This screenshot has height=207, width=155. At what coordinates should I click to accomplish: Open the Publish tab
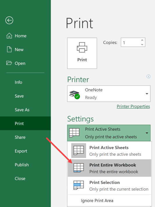25,165
